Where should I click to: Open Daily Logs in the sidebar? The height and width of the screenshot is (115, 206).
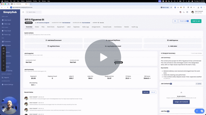pyautogui.click(x=6, y=24)
